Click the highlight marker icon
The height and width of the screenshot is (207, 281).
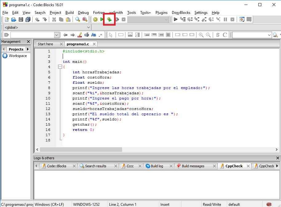tap(80, 35)
